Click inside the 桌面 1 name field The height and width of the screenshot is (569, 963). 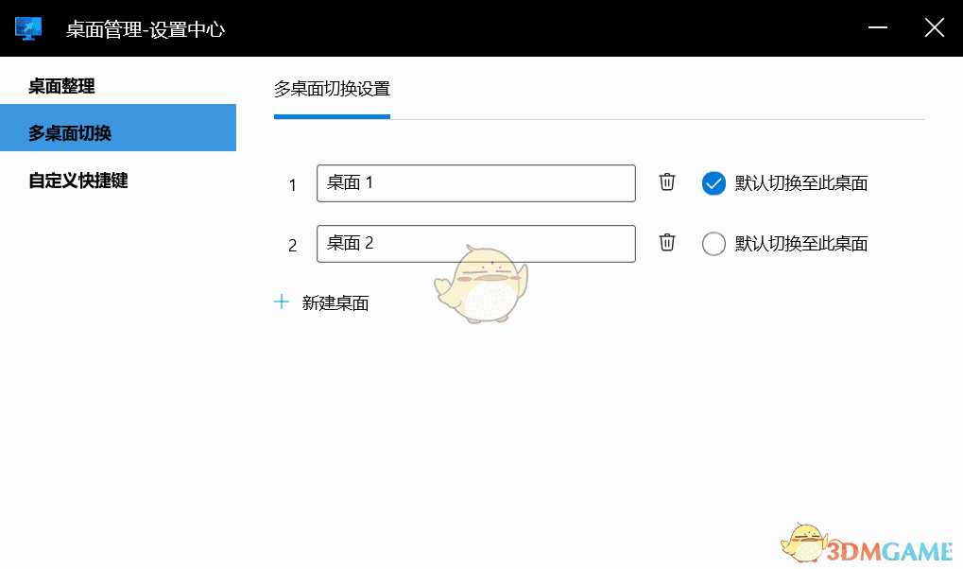click(x=475, y=182)
